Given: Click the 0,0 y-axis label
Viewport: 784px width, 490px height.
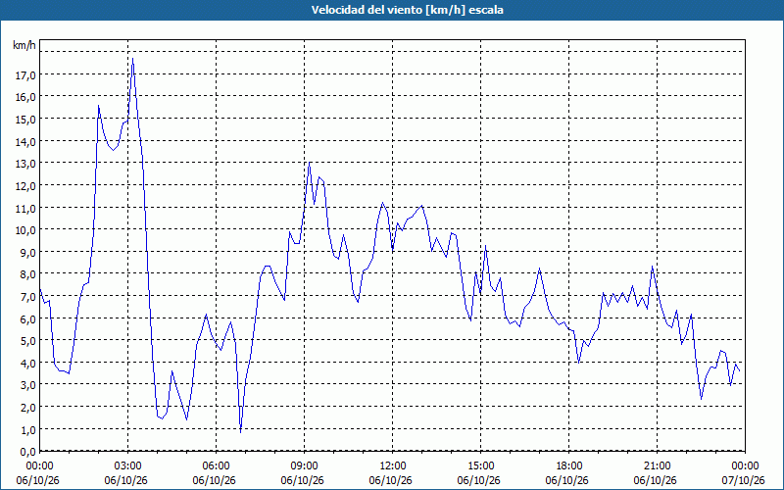Looking at the screenshot, I should [x=28, y=452].
